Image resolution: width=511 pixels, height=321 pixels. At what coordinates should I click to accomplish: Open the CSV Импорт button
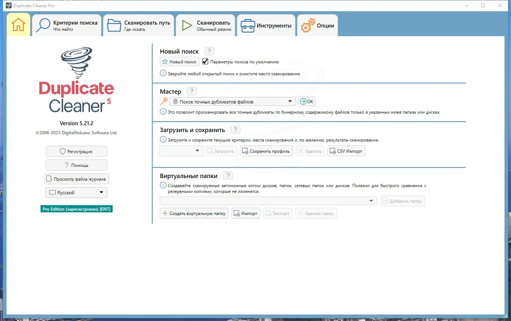346,151
